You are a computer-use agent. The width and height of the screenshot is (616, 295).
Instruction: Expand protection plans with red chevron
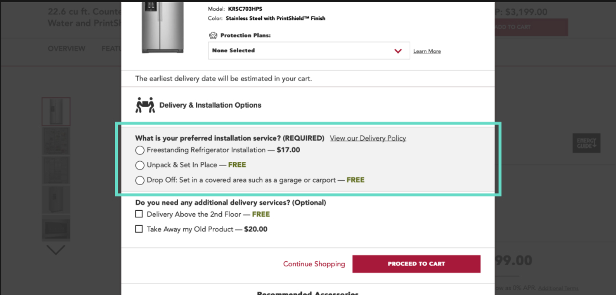tap(398, 51)
